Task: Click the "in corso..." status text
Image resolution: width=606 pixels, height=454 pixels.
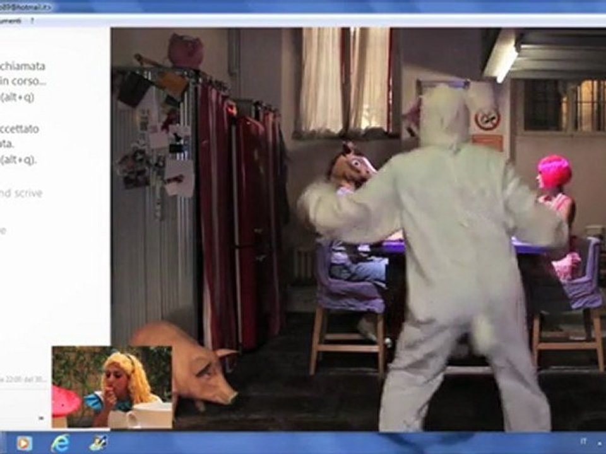Action: 23,81
